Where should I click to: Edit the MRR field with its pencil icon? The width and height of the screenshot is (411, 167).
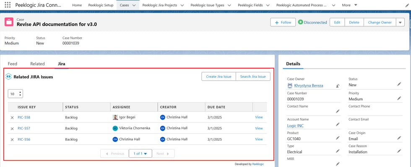click(x=338, y=164)
